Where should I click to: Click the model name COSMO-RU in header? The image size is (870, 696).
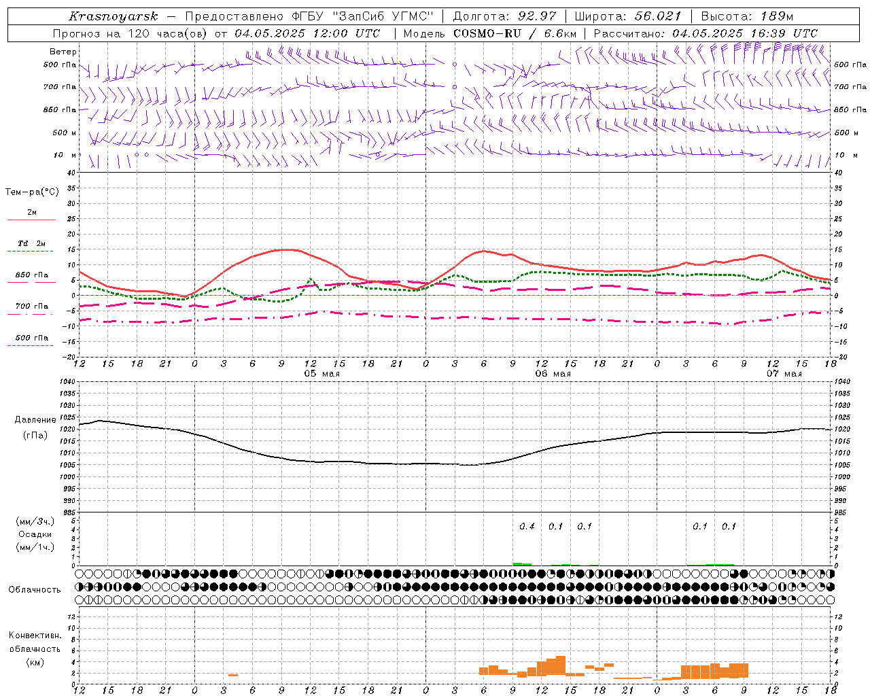487,33
